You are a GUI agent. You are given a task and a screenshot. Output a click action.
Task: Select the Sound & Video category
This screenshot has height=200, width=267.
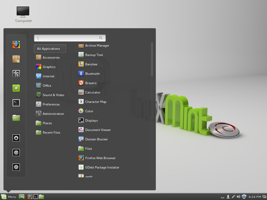[x=53, y=95]
